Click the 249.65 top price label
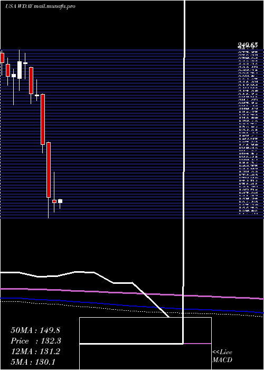This screenshot has width=264, height=370. (x=248, y=45)
